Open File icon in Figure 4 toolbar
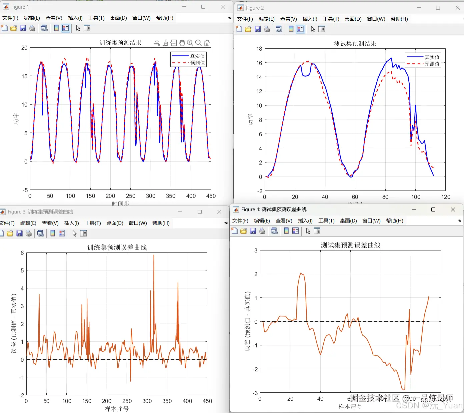 click(244, 231)
